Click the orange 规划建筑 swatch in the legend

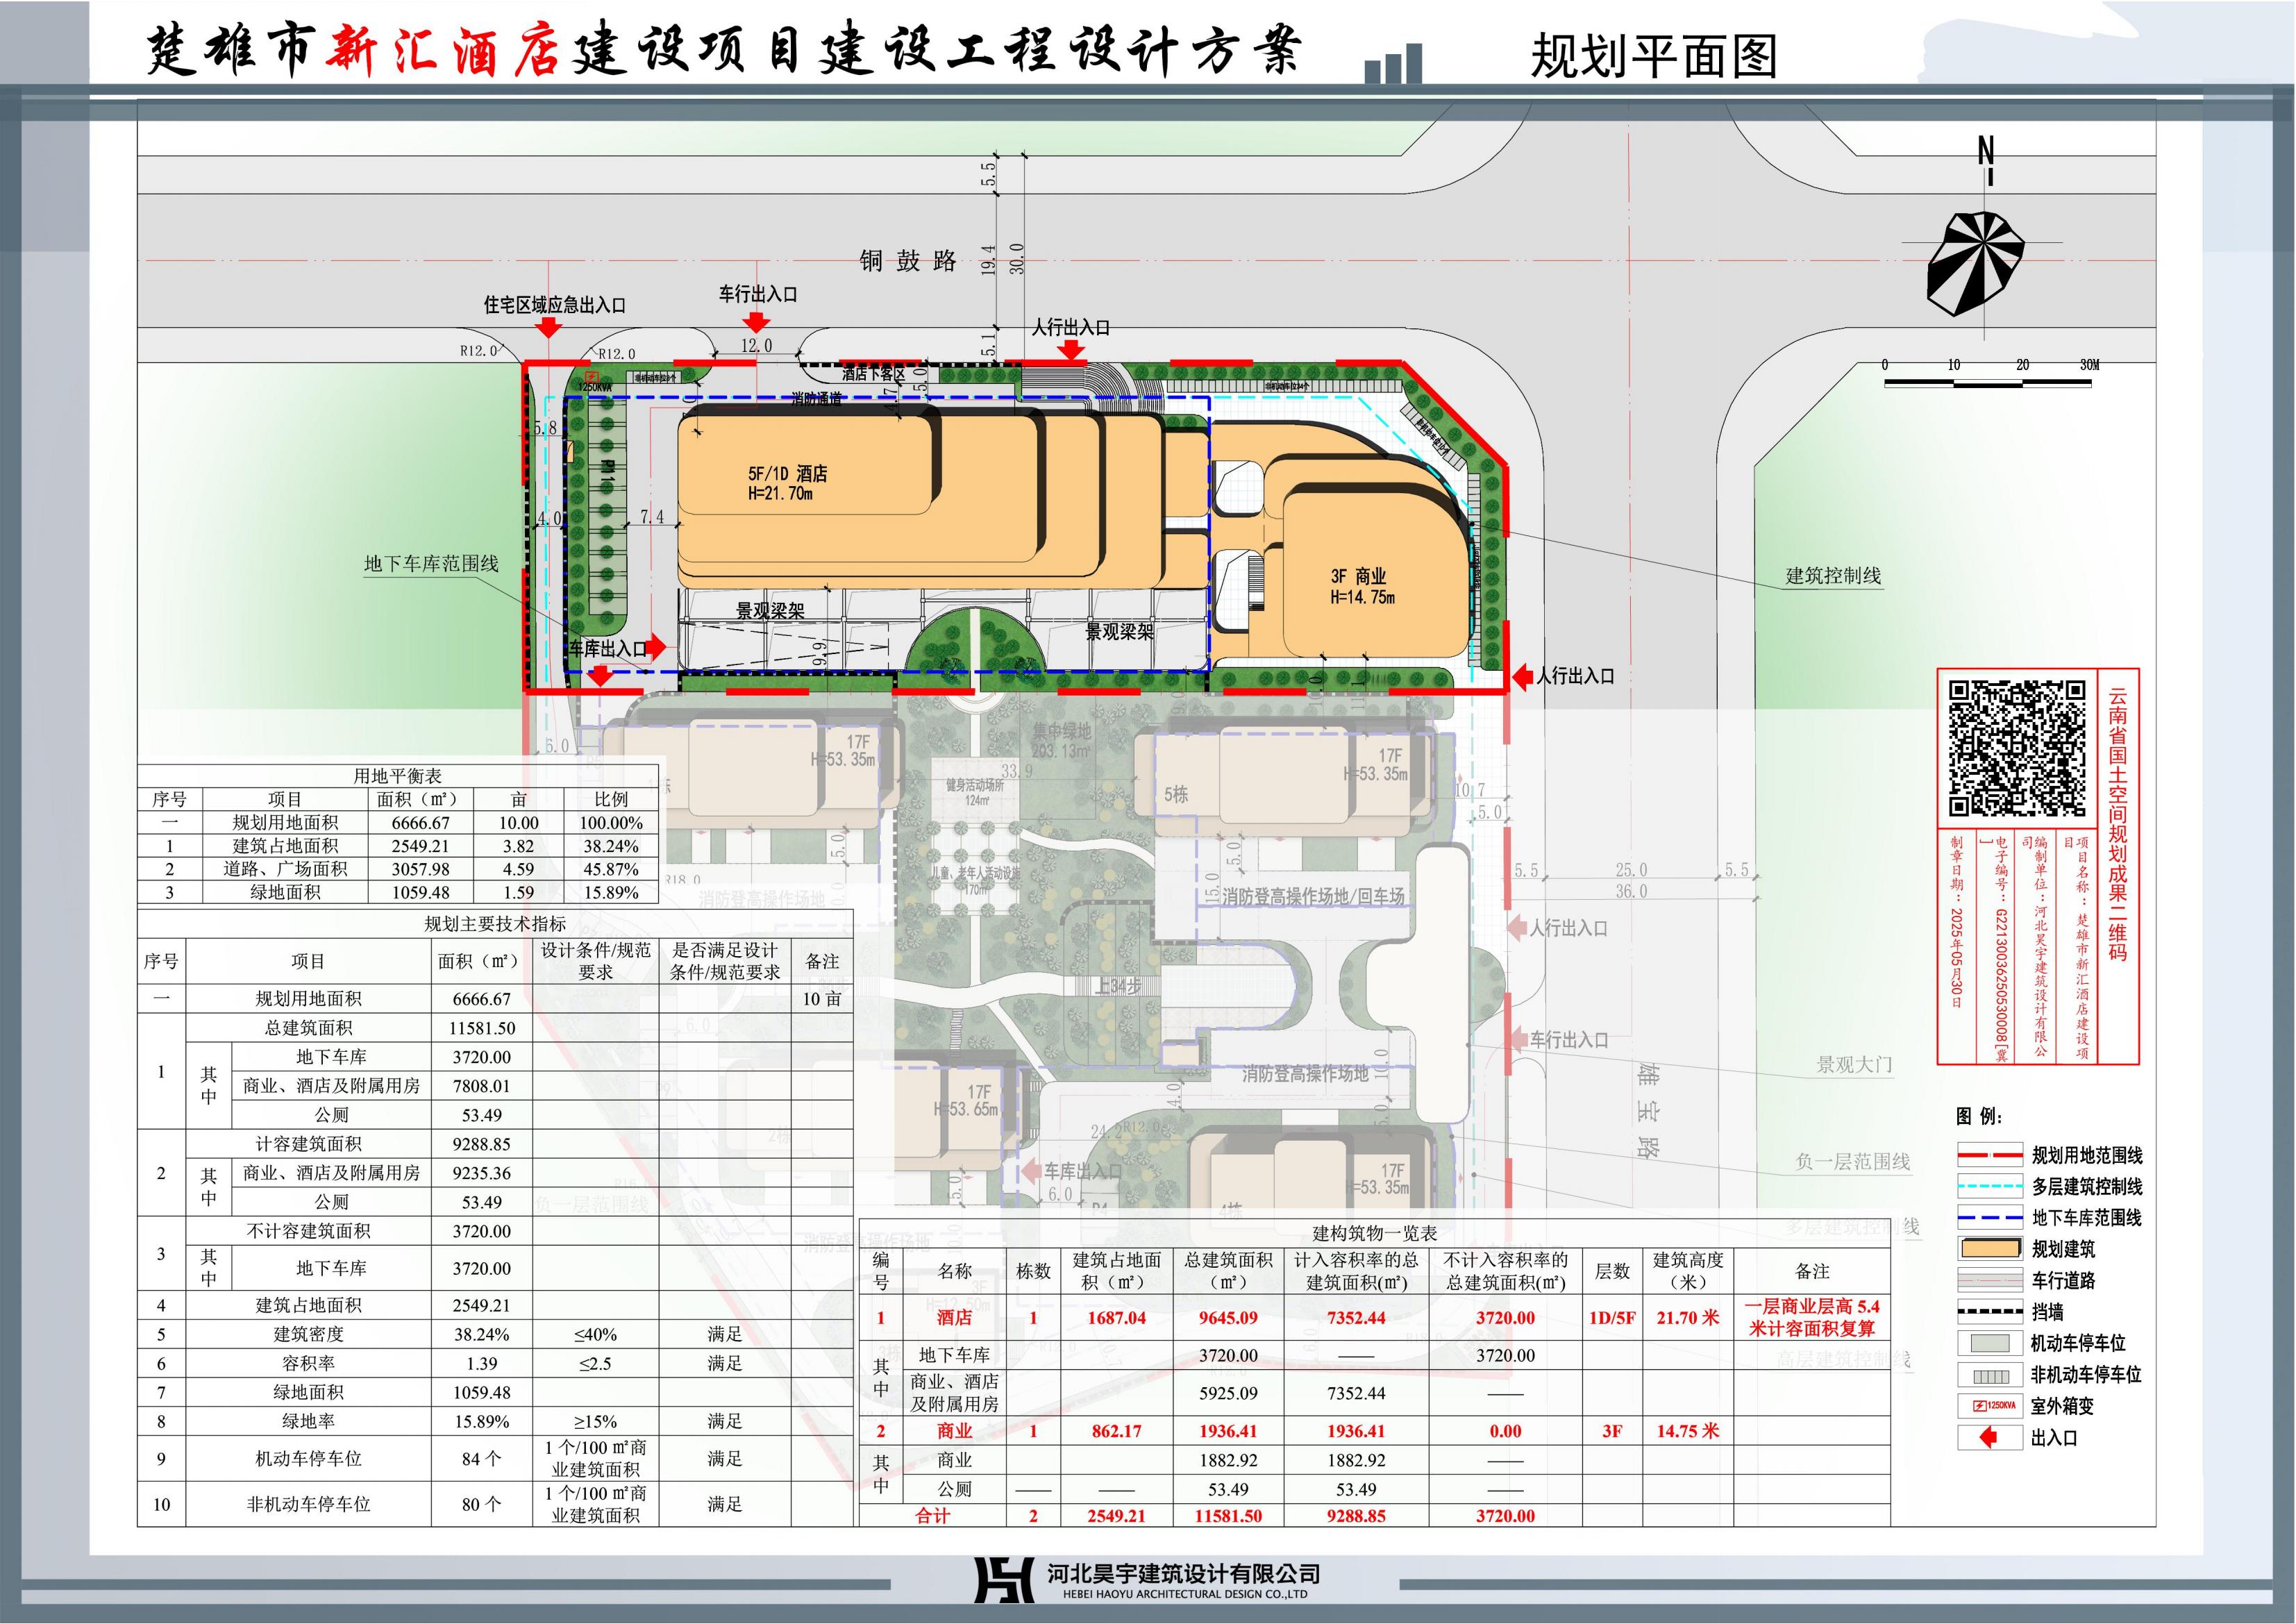click(x=1990, y=1249)
